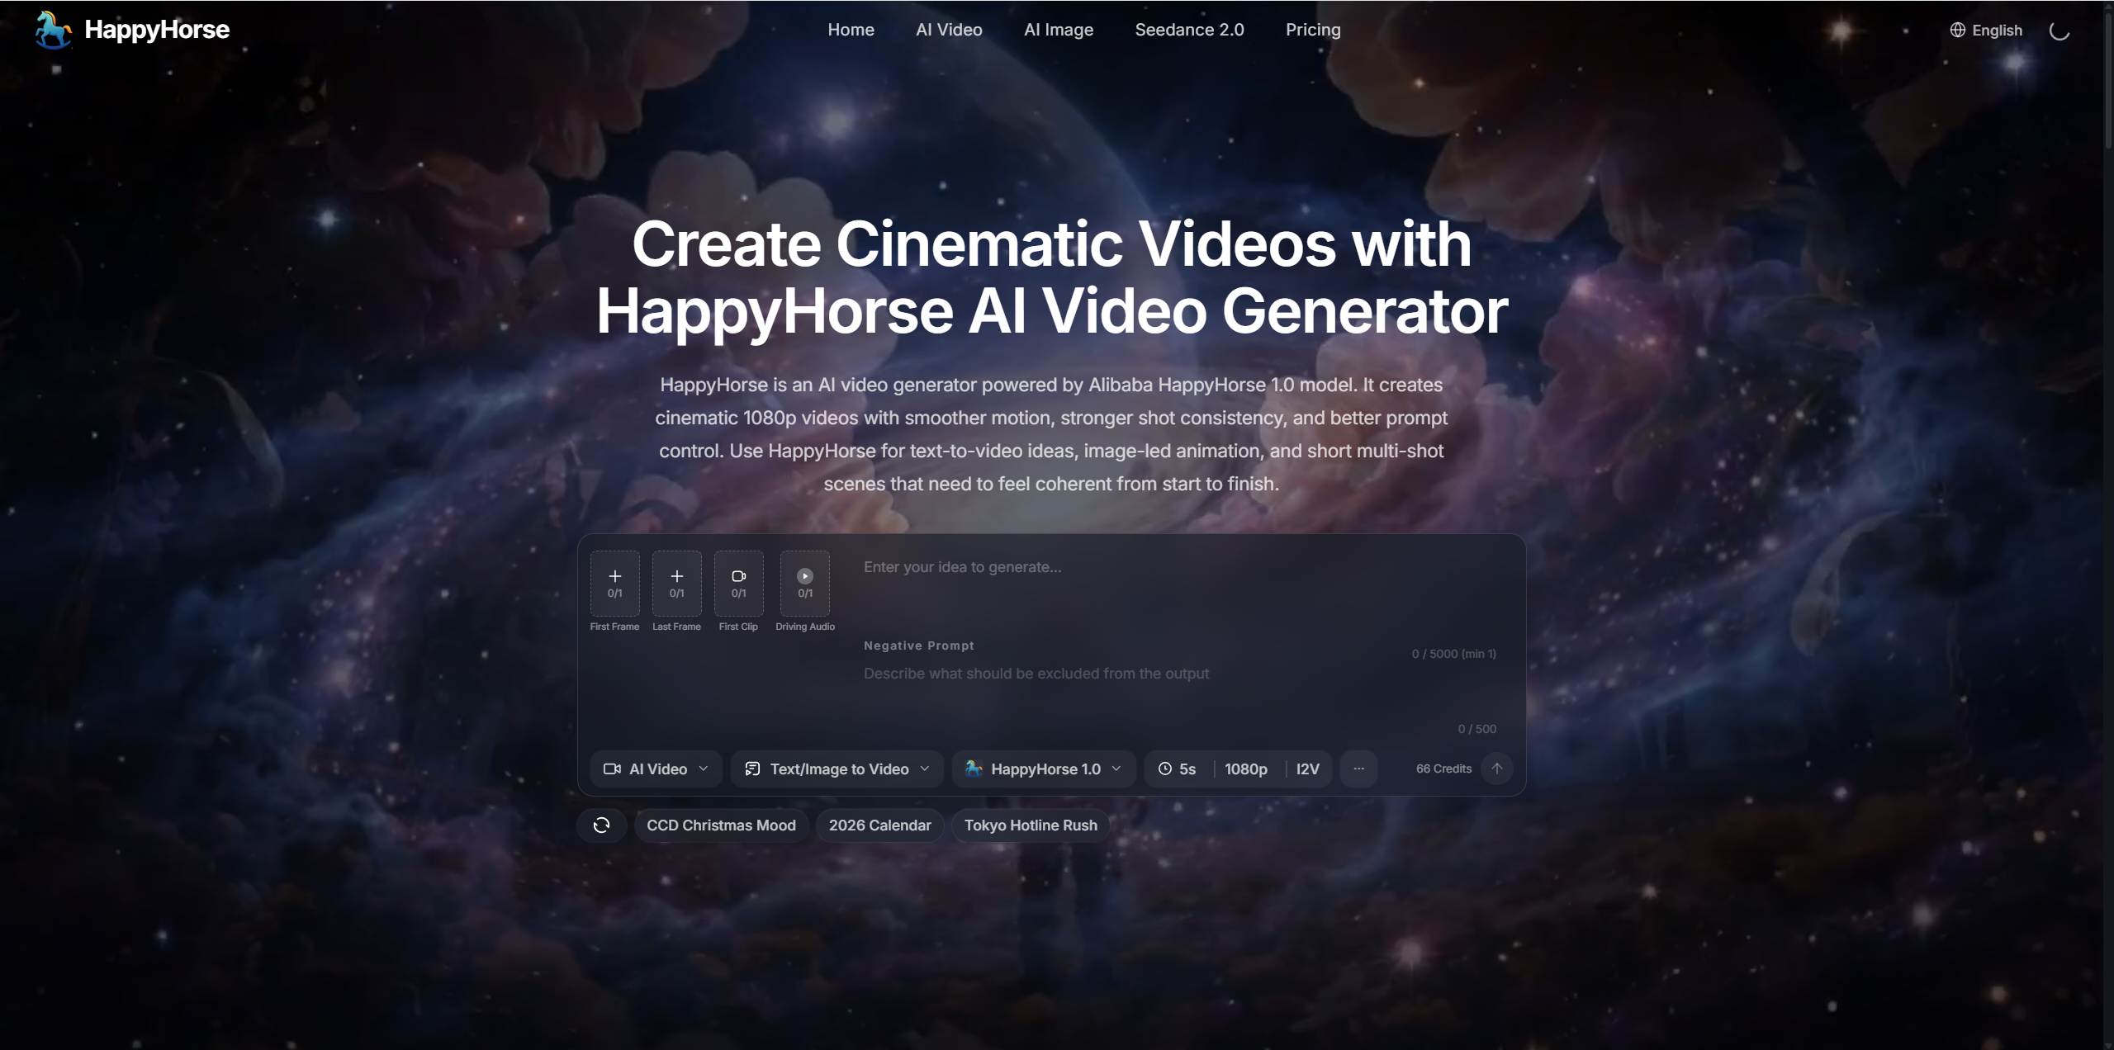Image resolution: width=2114 pixels, height=1050 pixels.
Task: Open the AI Video type dropdown
Action: (656, 769)
